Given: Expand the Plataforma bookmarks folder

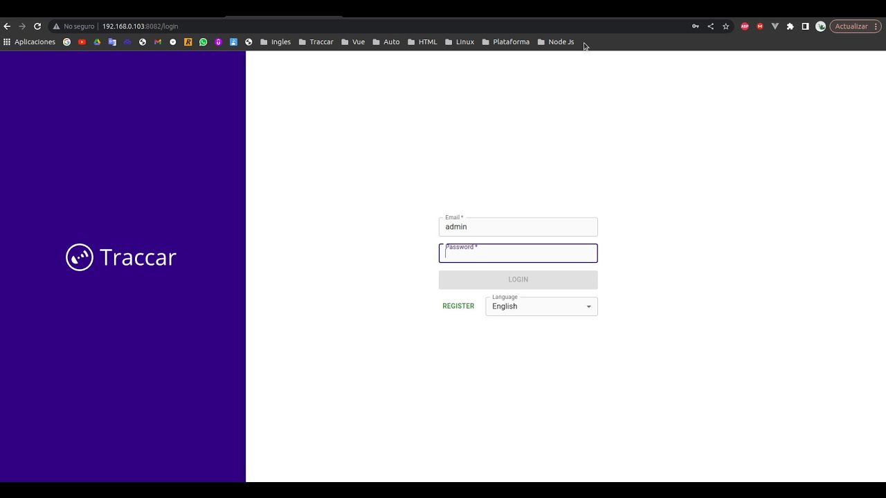Looking at the screenshot, I should tap(506, 42).
